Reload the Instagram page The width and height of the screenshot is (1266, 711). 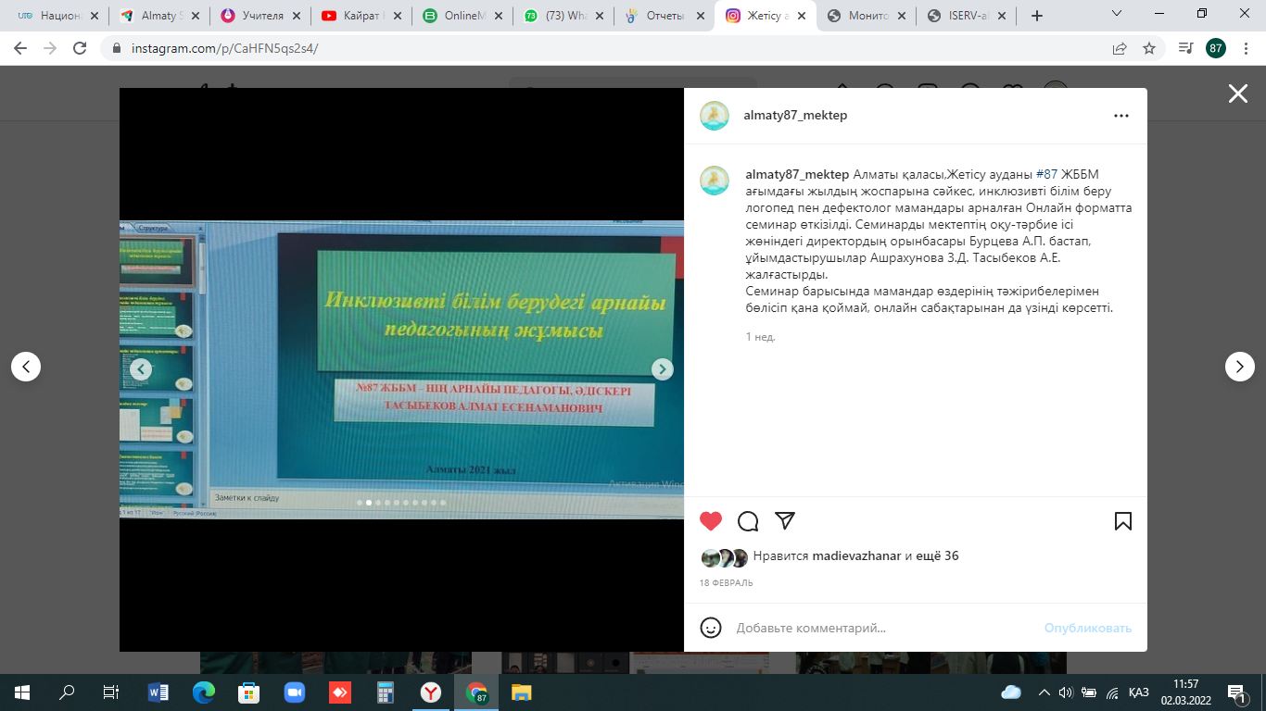click(x=80, y=48)
